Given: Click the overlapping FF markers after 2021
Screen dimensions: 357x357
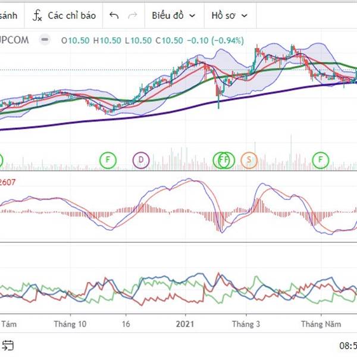Looking at the screenshot, I should pos(224,160).
